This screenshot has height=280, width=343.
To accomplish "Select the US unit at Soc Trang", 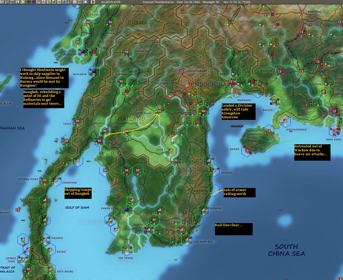I will point(127,249).
